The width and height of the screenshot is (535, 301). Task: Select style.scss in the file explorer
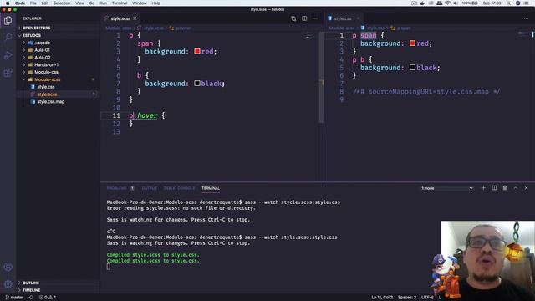tap(58, 94)
